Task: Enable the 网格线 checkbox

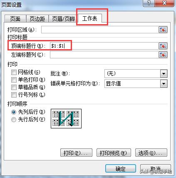Action: [x=14, y=72]
